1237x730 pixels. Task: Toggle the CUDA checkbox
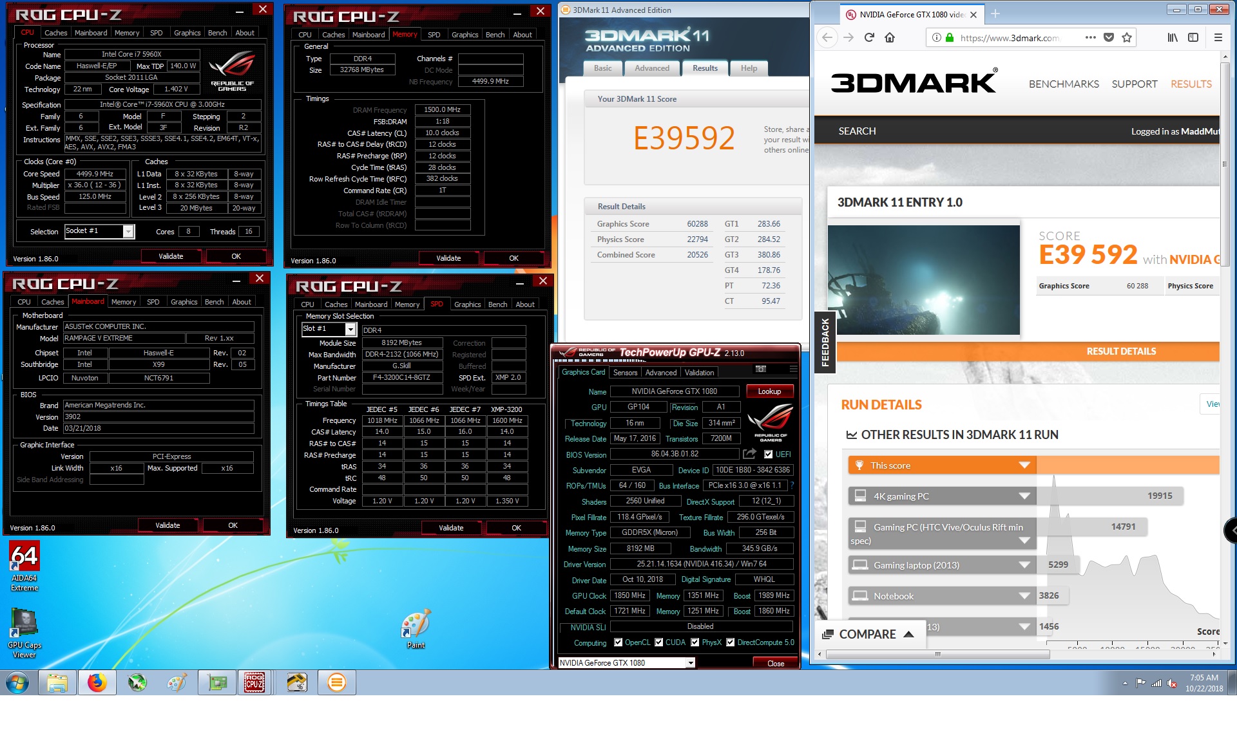tap(659, 642)
